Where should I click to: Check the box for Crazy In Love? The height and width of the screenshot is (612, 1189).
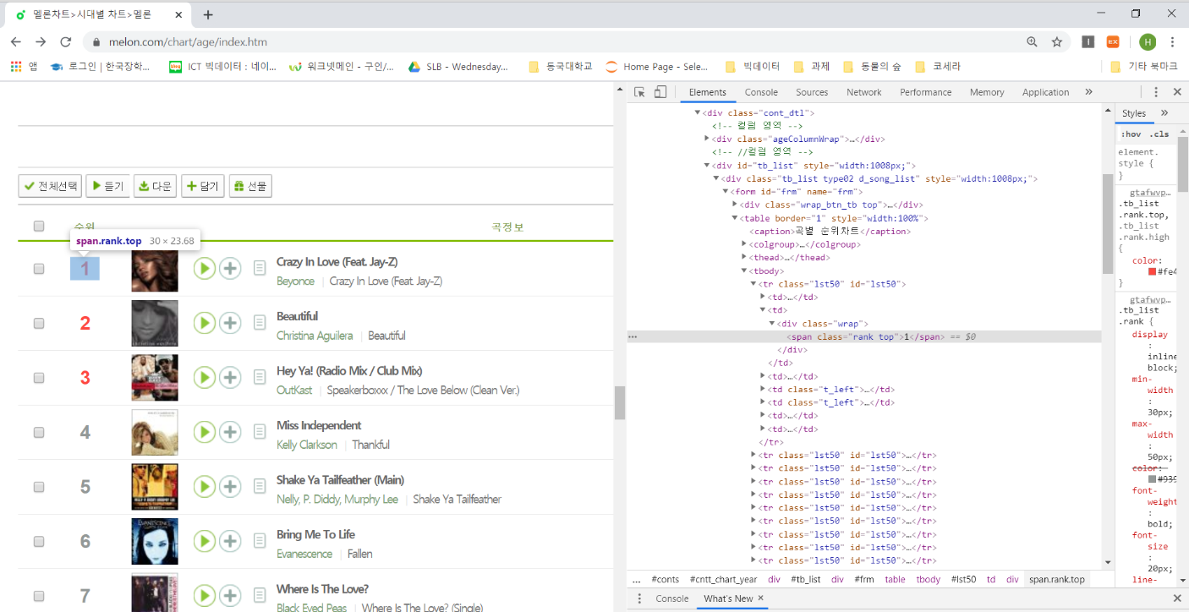[x=38, y=269]
